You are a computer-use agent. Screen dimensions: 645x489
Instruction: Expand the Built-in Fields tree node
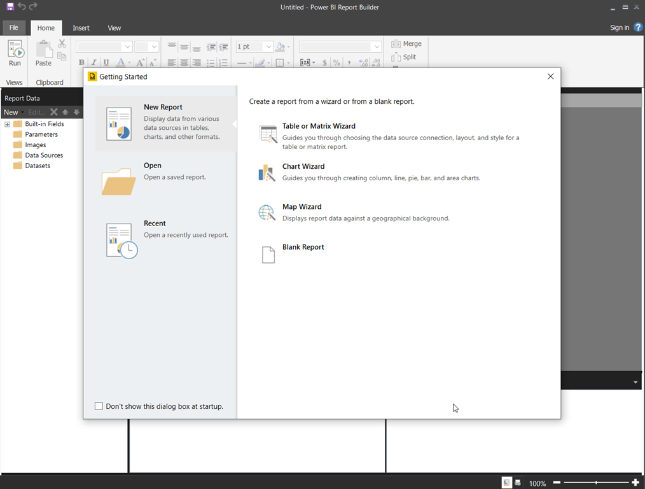(x=8, y=124)
